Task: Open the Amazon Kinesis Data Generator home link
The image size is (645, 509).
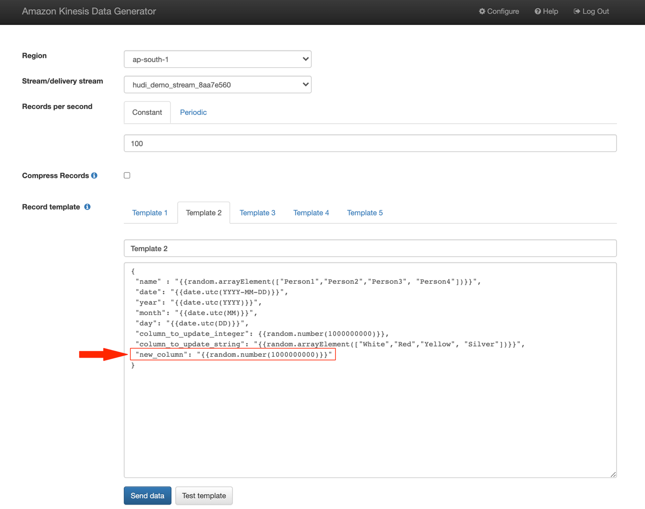Action: (89, 11)
